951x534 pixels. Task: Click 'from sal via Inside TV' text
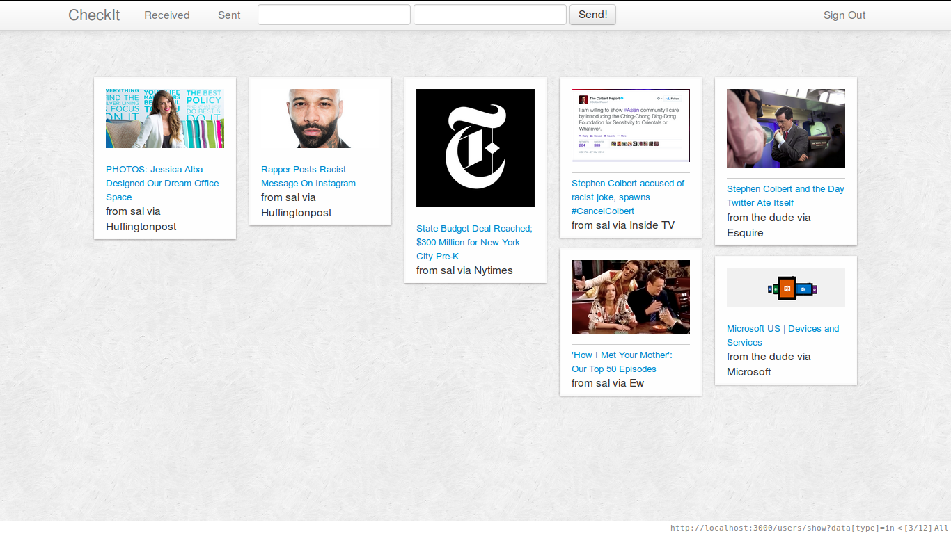click(623, 225)
